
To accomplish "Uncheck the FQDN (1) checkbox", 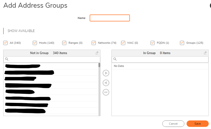I will (152, 43).
